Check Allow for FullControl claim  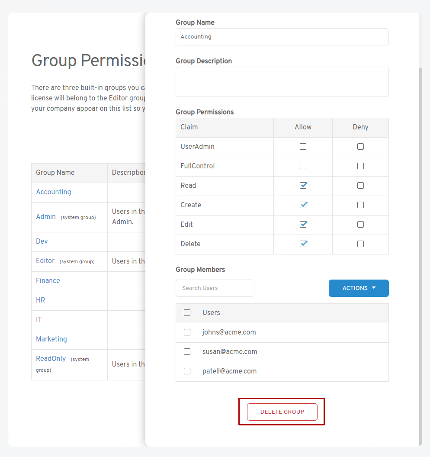(303, 166)
